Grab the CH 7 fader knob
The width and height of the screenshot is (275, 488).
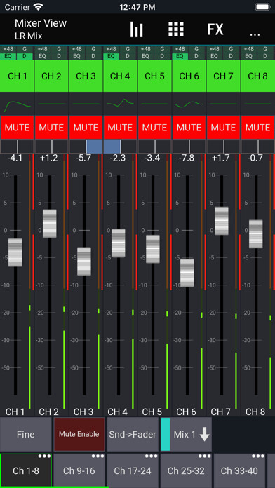(x=222, y=221)
